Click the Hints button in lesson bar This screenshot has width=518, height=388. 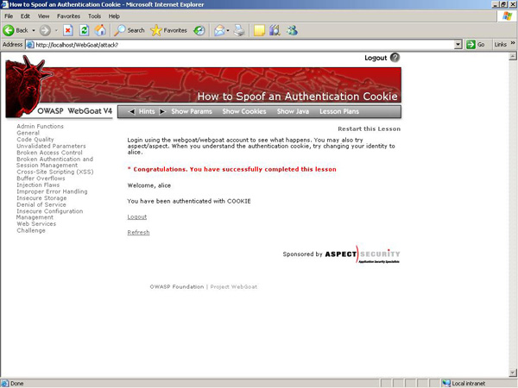click(147, 111)
